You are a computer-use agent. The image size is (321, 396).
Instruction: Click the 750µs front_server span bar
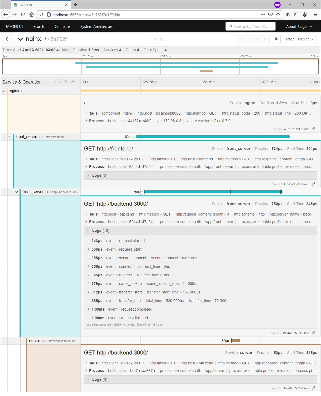tap(213, 192)
